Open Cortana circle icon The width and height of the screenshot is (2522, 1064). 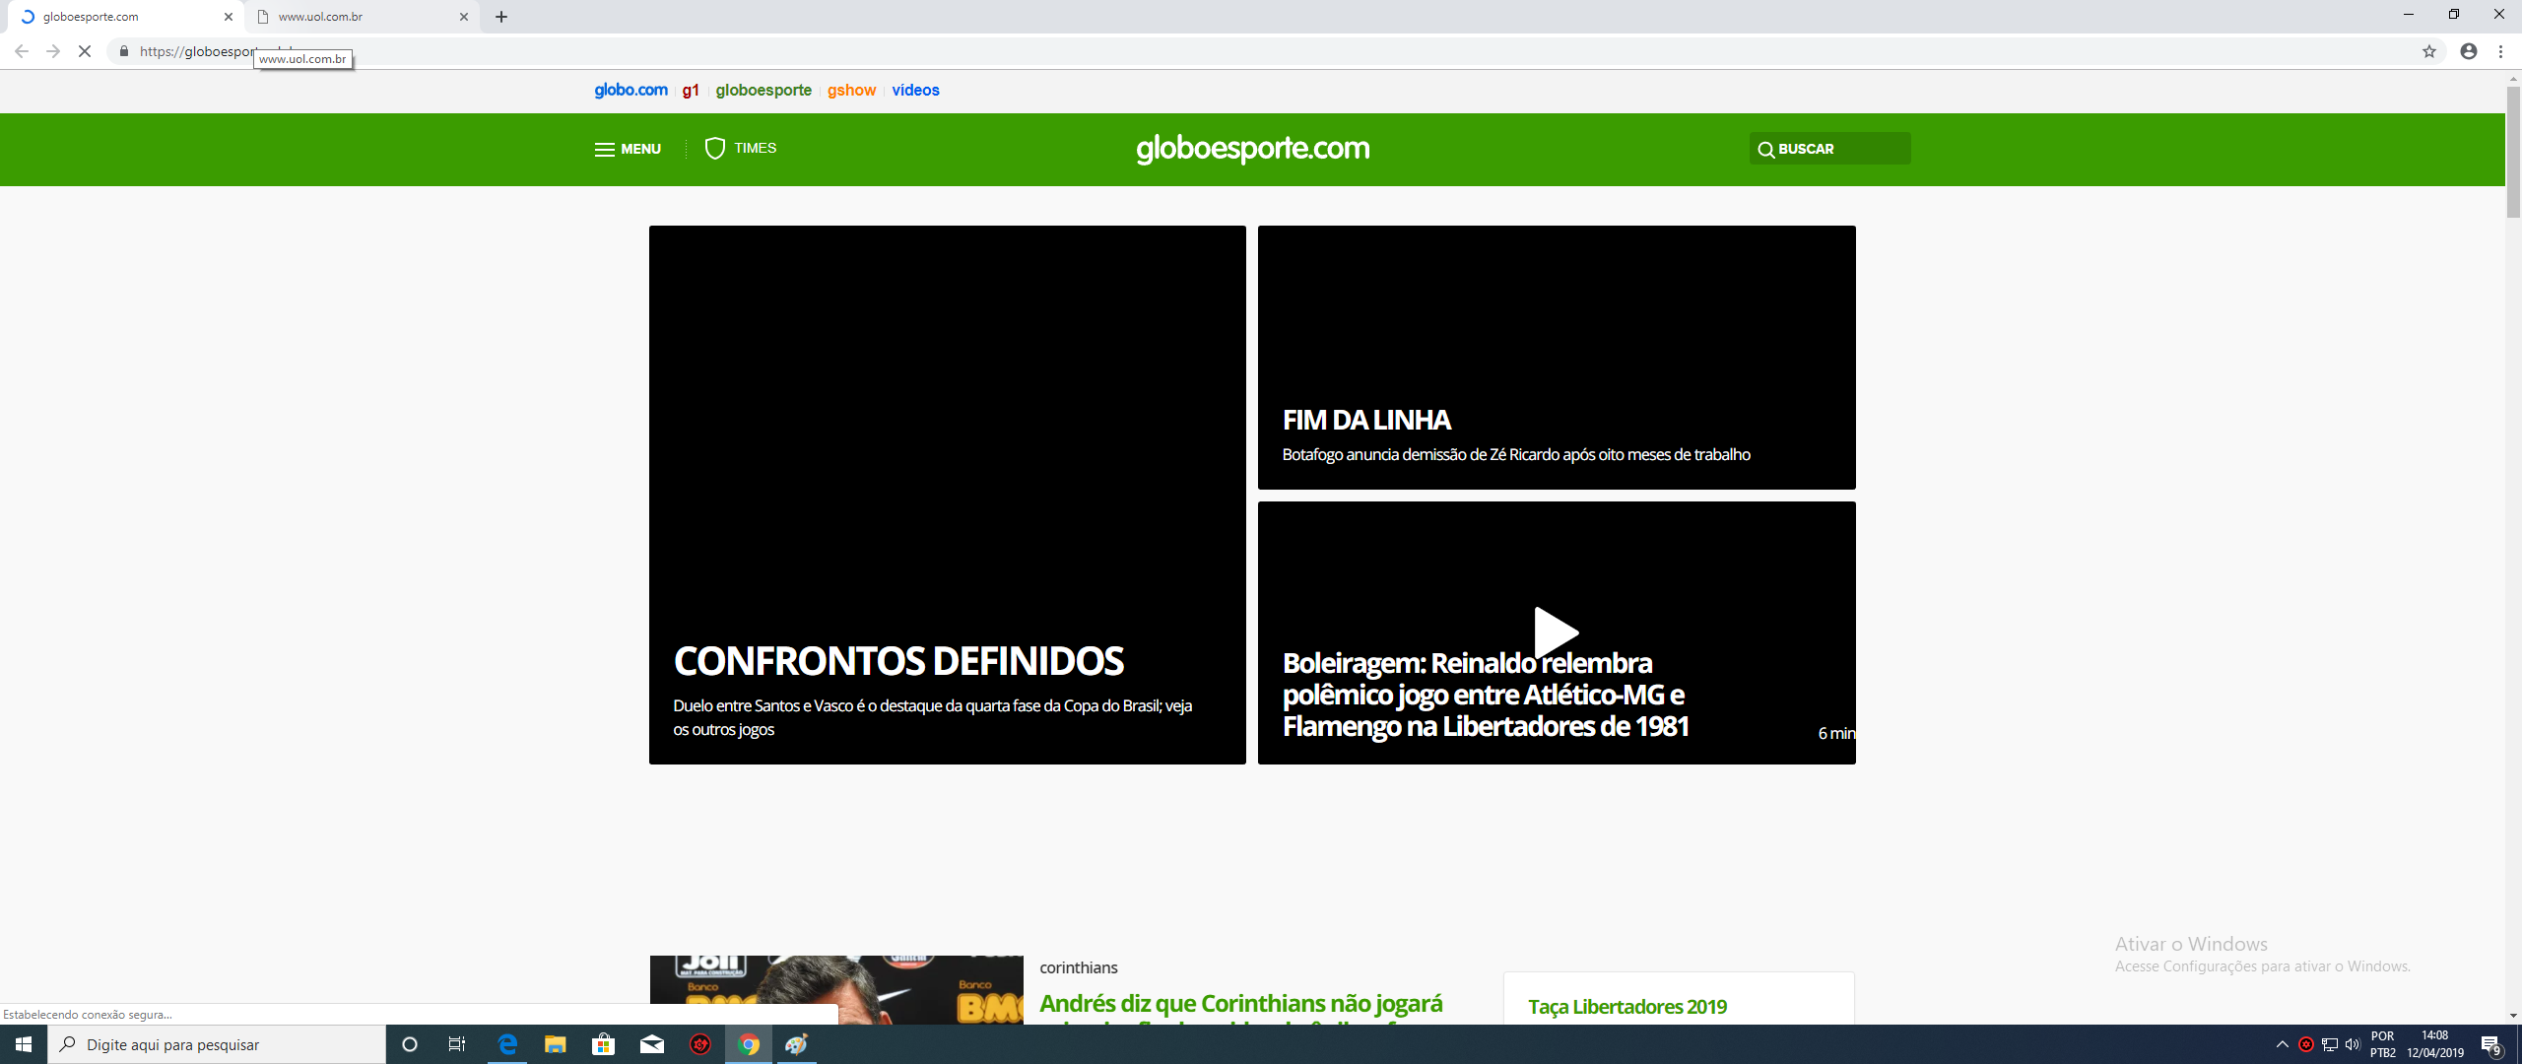point(410,1044)
